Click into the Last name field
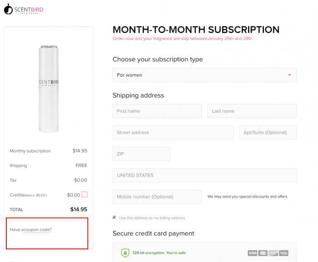 [252, 111]
